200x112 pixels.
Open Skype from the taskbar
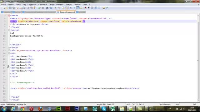[104, 109]
